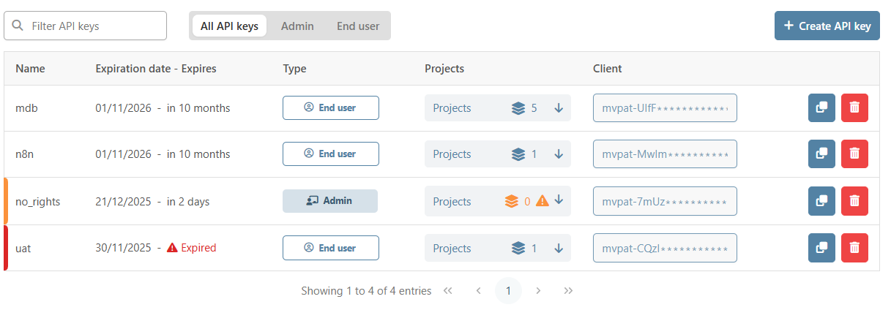Copy the no_rights API key
The image size is (891, 310).
(821, 201)
